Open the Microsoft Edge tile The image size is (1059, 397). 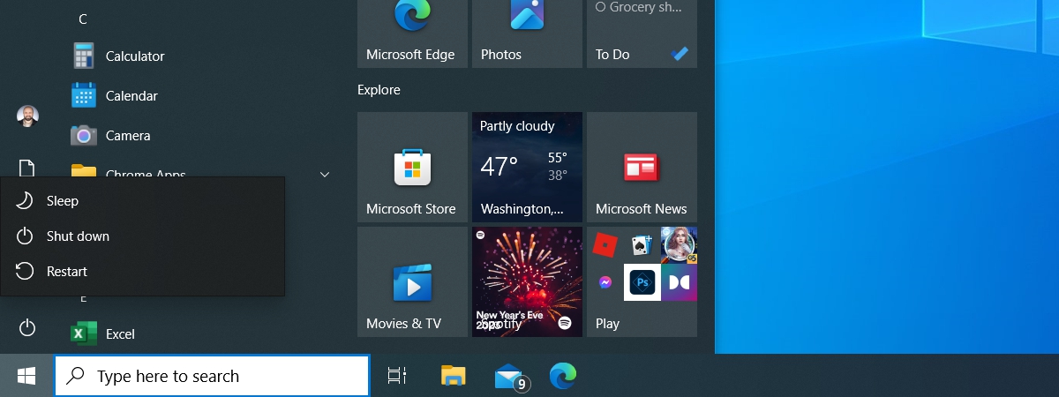click(412, 32)
